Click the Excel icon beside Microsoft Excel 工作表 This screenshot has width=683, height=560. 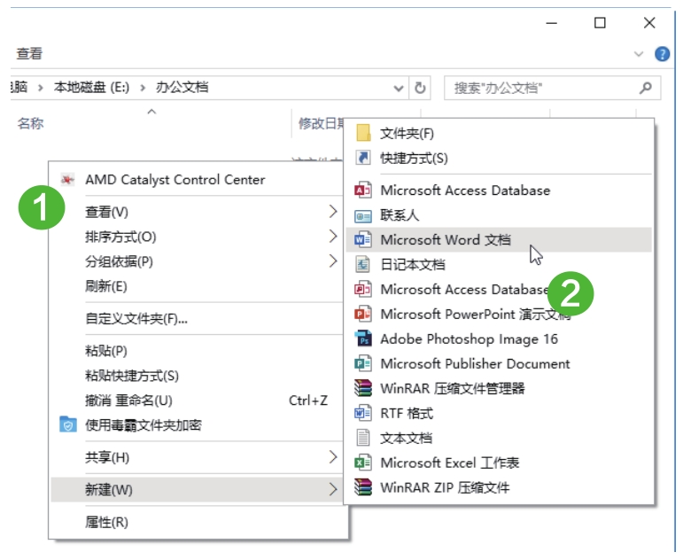click(x=363, y=463)
